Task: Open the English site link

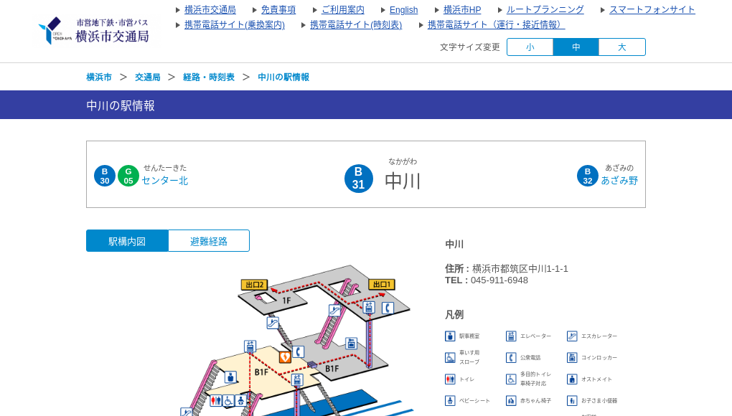Action: [403, 10]
